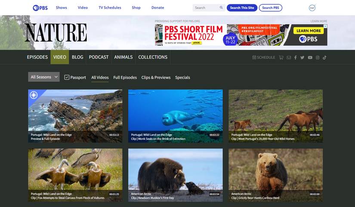Go to TV Schedules

pos(110,7)
